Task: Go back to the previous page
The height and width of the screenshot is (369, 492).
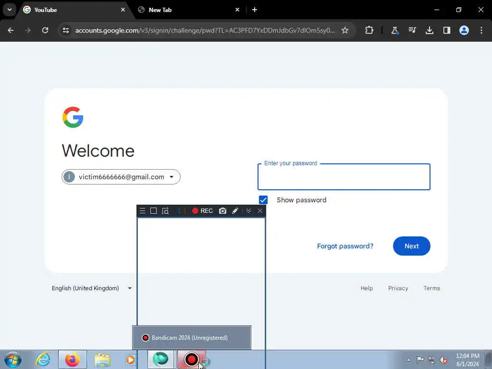Action: [x=11, y=30]
